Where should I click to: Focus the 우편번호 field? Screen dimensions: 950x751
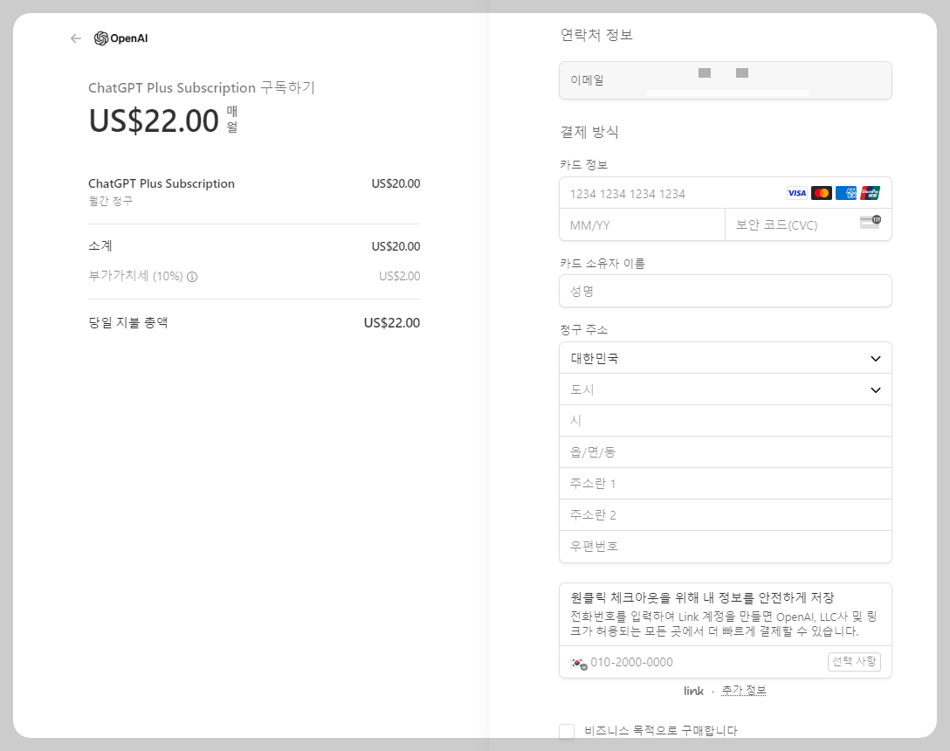click(726, 547)
